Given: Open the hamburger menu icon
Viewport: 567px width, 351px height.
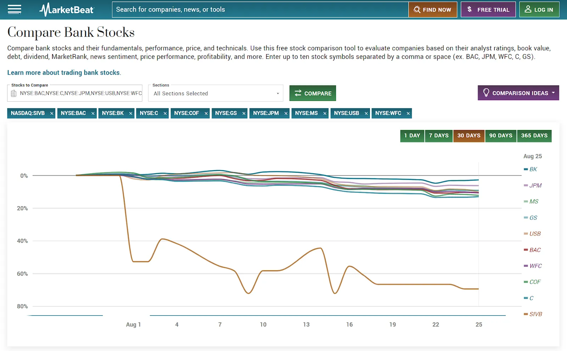Looking at the screenshot, I should [15, 10].
